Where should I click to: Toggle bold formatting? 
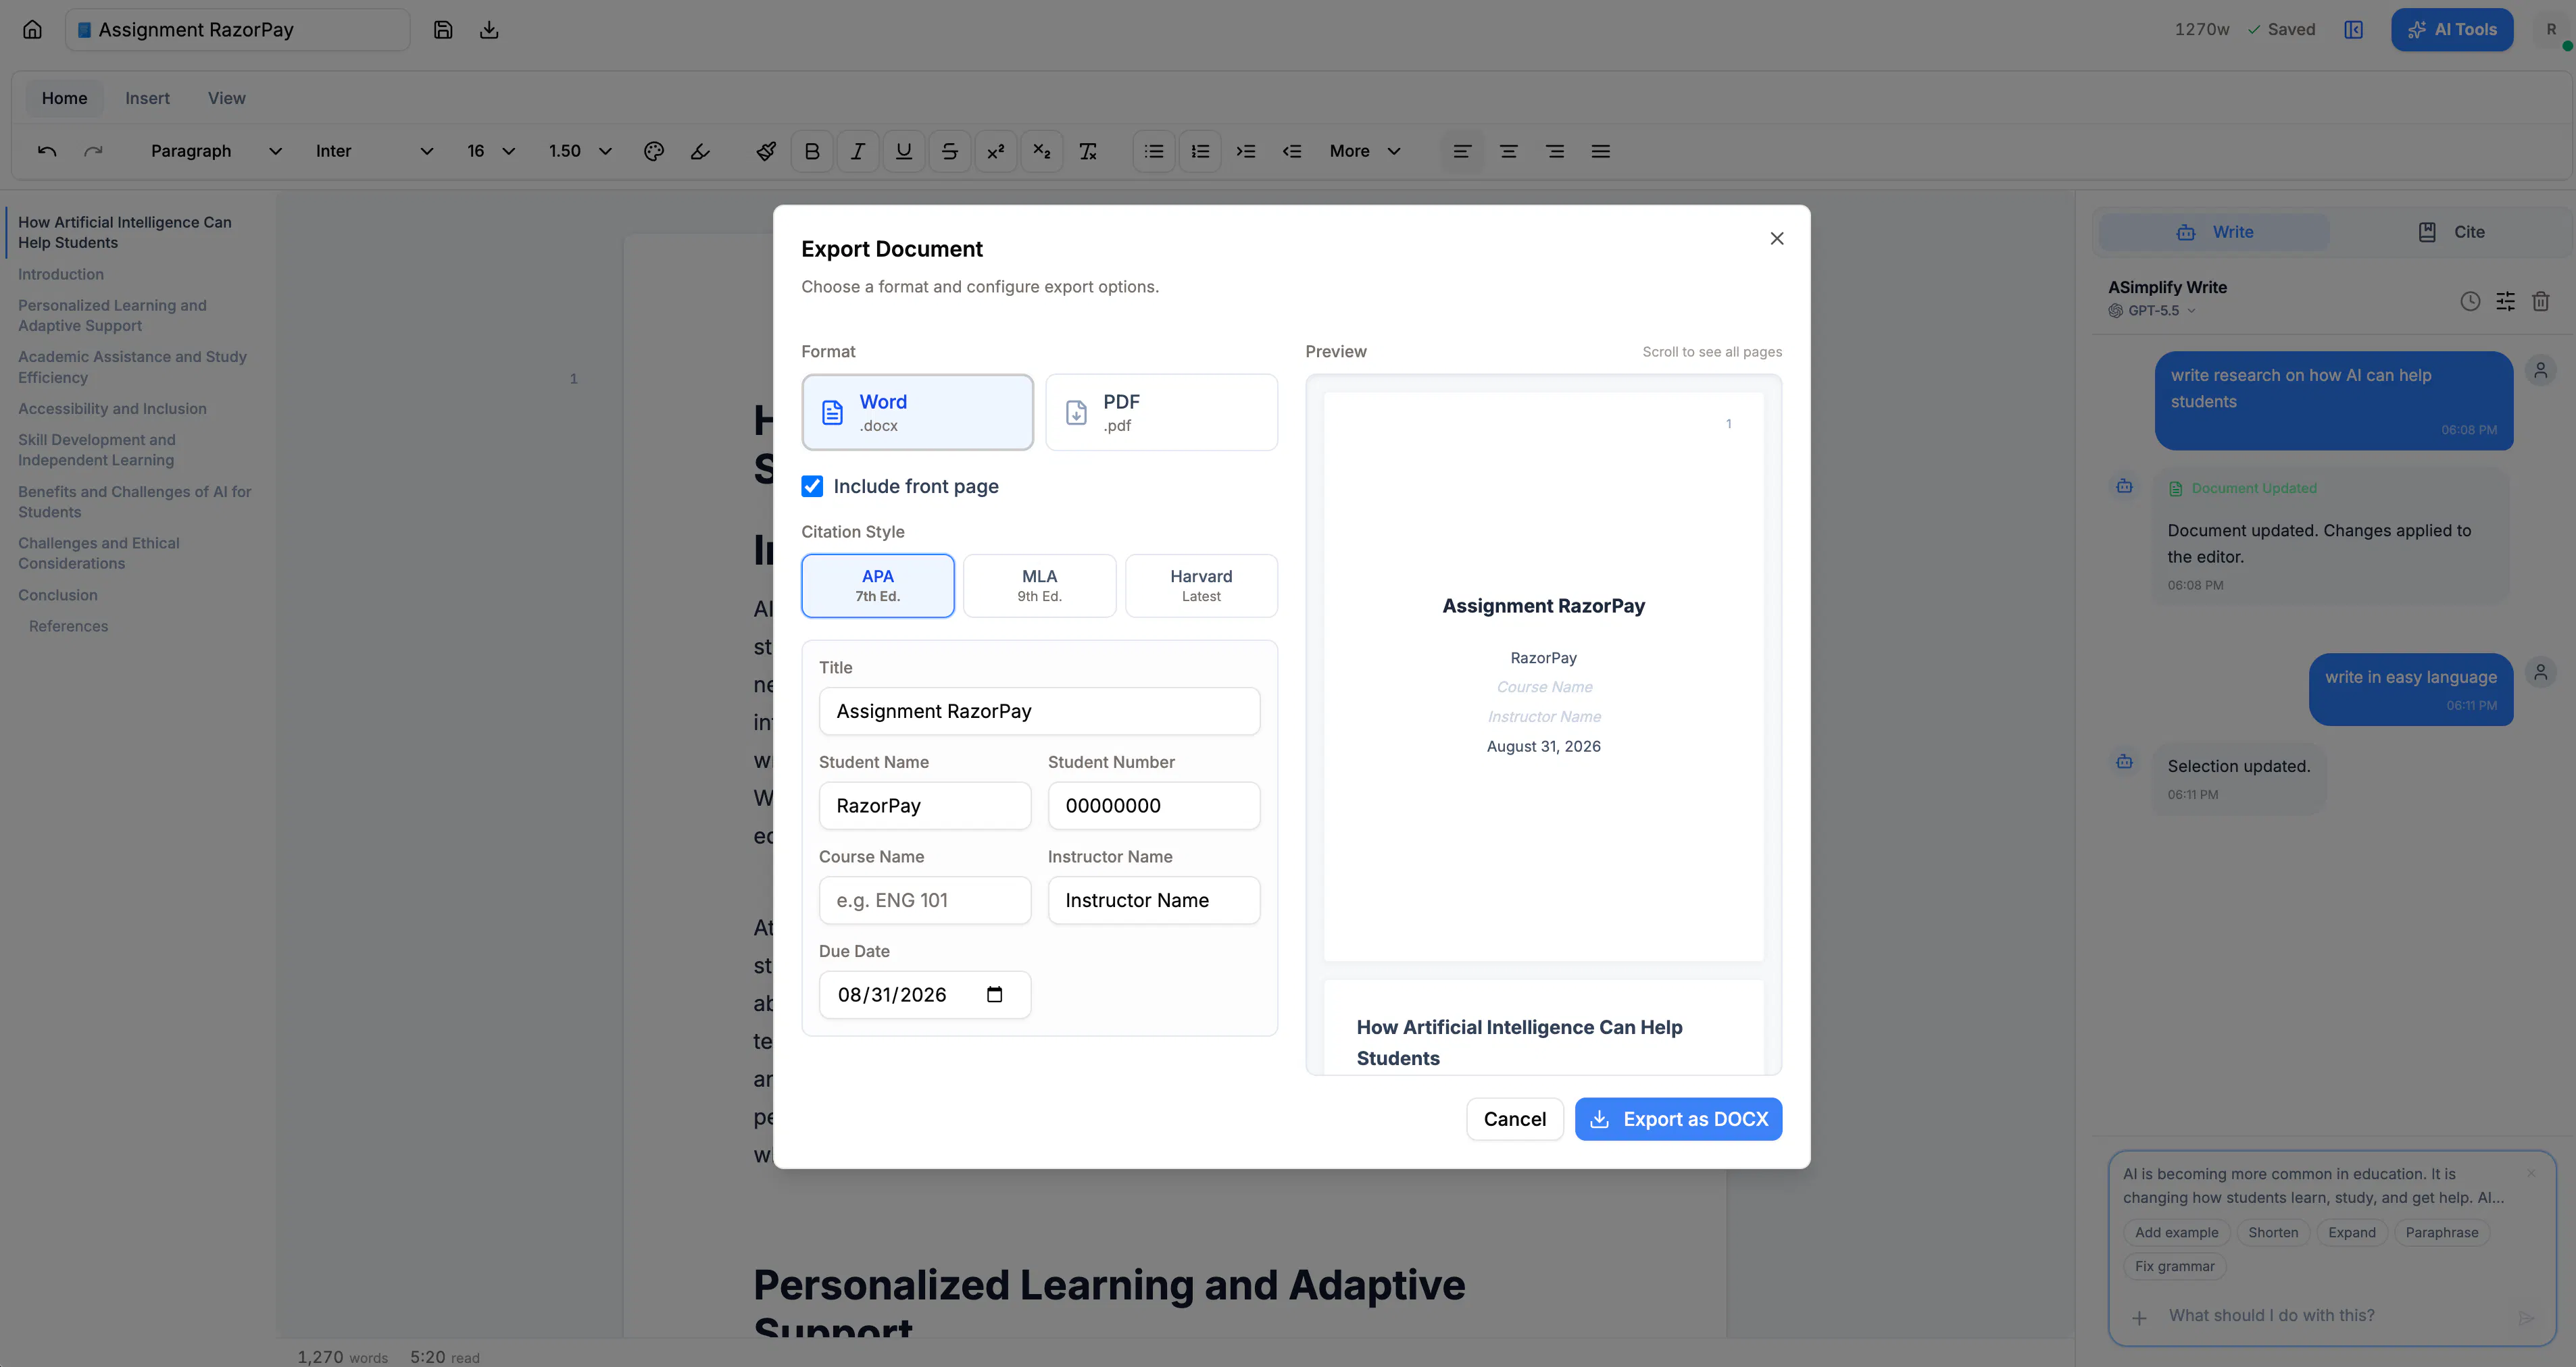(812, 151)
